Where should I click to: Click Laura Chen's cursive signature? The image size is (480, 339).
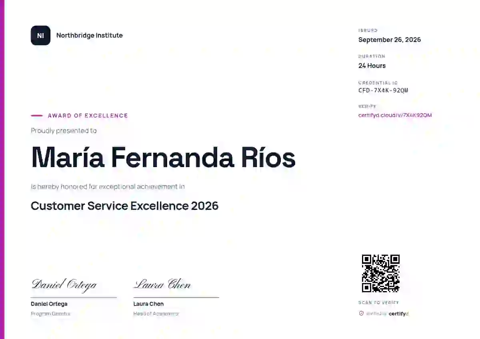pos(162,284)
